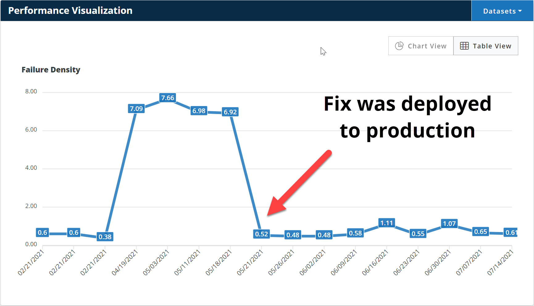534x306 pixels.
Task: Select the 7.66 peak data point
Action: pos(168,98)
